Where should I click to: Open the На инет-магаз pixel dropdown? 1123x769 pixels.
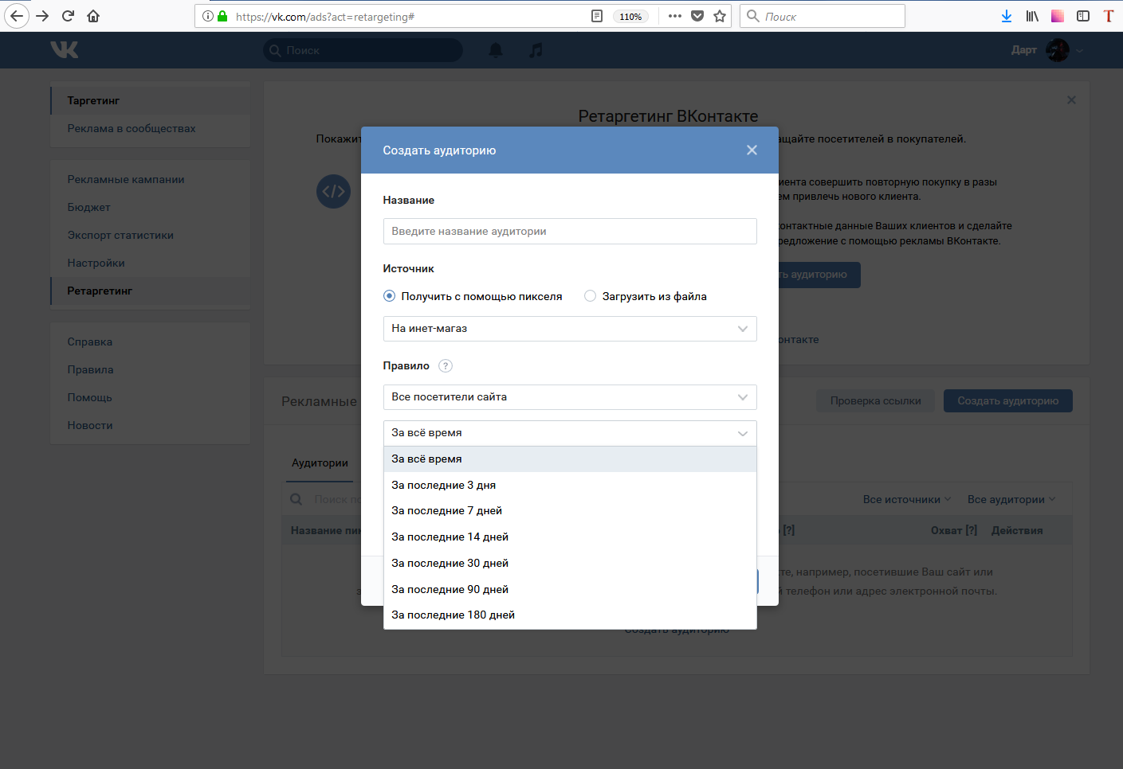click(570, 329)
